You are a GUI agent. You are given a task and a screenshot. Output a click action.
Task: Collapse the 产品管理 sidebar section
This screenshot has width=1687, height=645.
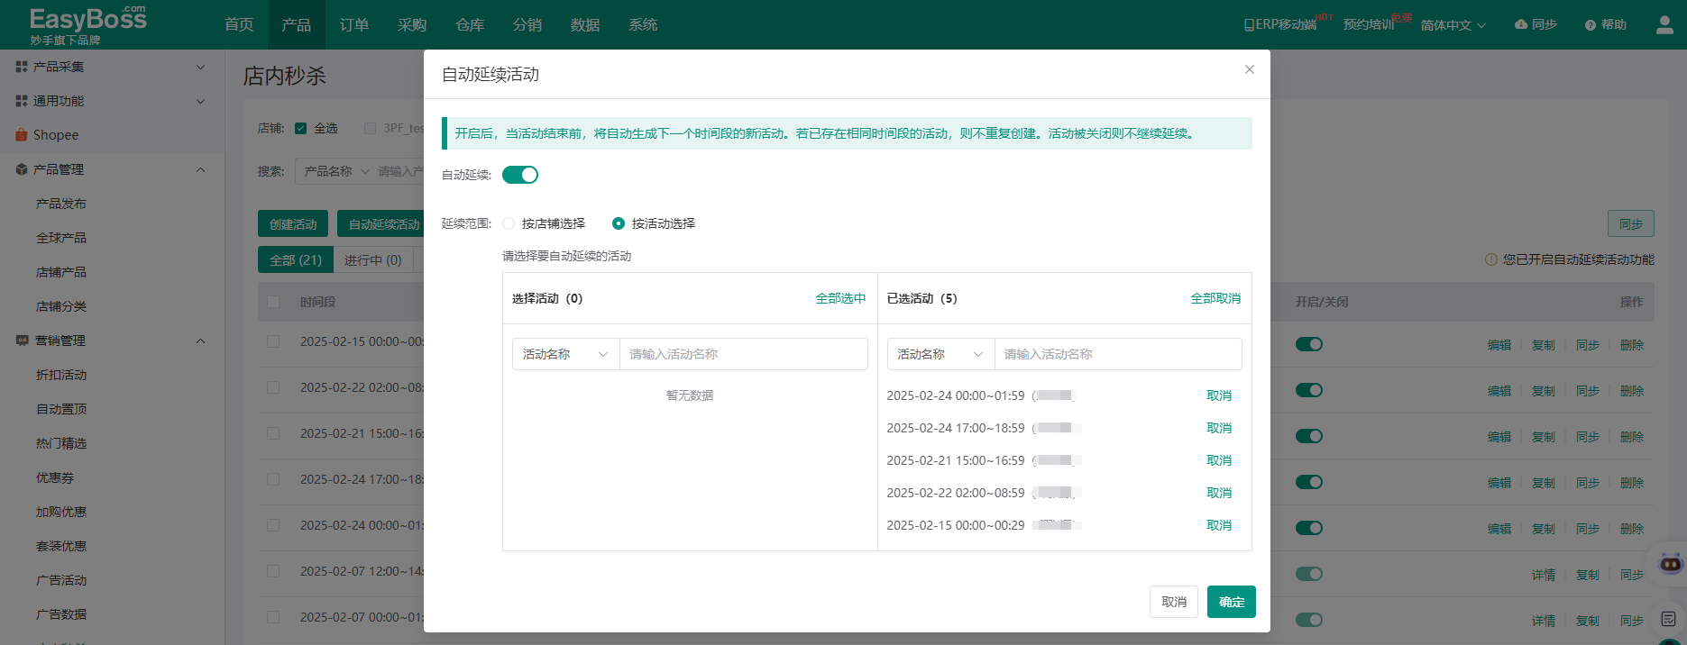pyautogui.click(x=200, y=169)
